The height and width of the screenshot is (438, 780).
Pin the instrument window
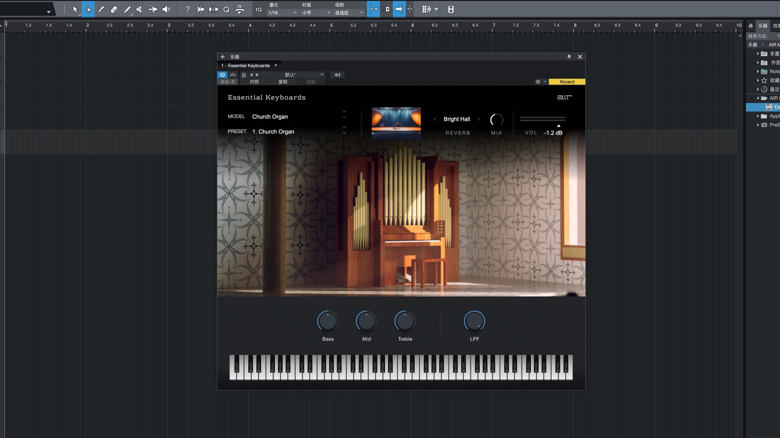point(569,57)
